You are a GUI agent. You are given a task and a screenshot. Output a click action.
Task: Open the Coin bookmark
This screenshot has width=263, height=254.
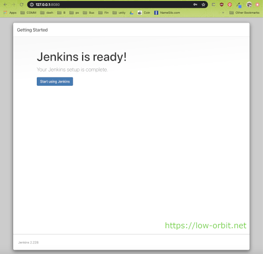tap(144, 13)
